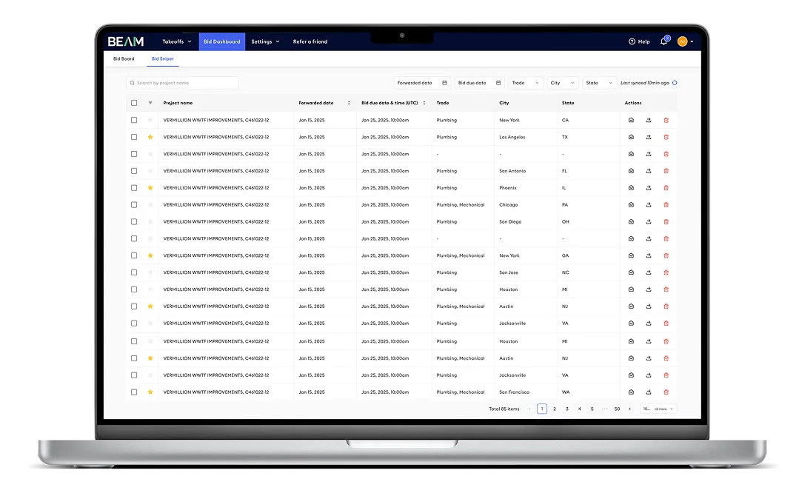Image resolution: width=799 pixels, height=493 pixels.
Task: Open the page size dropdown in pagination
Action: coord(658,409)
